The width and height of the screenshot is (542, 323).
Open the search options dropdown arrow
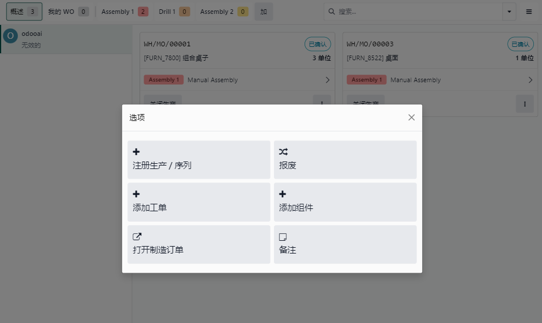coord(509,12)
